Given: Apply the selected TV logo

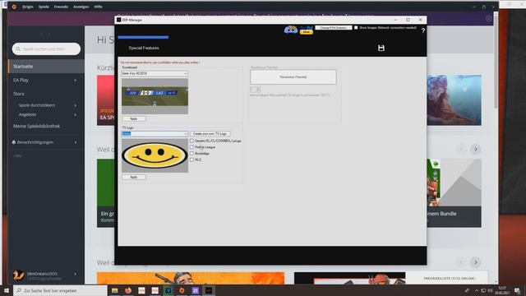Looking at the screenshot, I should tap(134, 177).
